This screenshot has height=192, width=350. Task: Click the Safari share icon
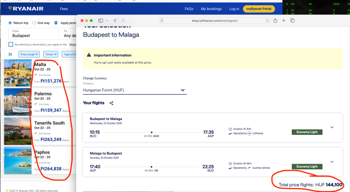point(276,21)
